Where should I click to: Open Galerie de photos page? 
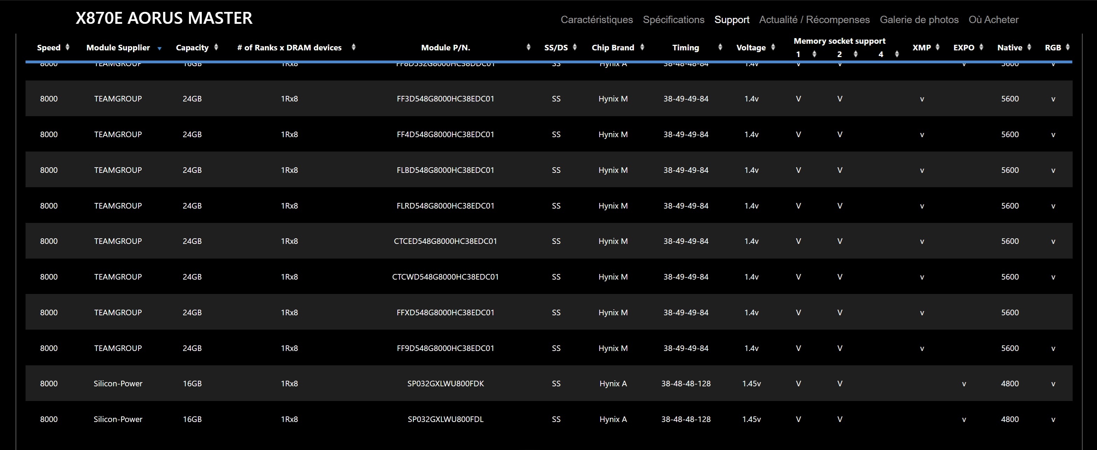[x=919, y=20]
